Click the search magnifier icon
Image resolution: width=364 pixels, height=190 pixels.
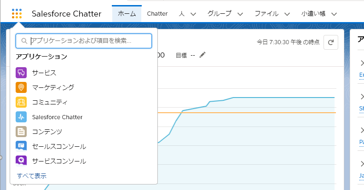24,41
